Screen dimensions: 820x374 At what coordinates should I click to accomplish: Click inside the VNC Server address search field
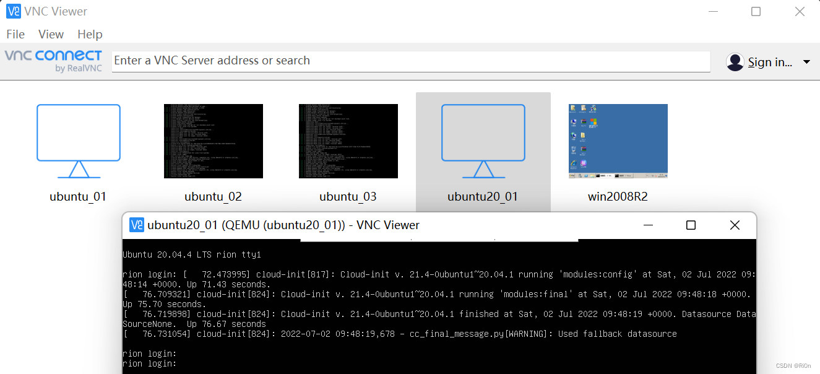click(411, 61)
